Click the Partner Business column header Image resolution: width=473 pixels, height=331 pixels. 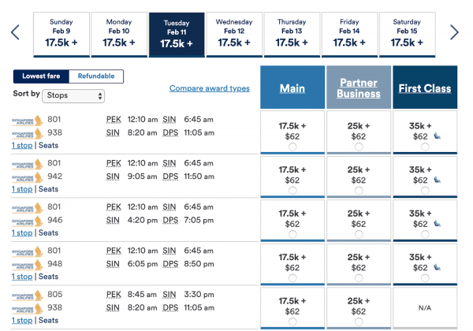coord(360,88)
